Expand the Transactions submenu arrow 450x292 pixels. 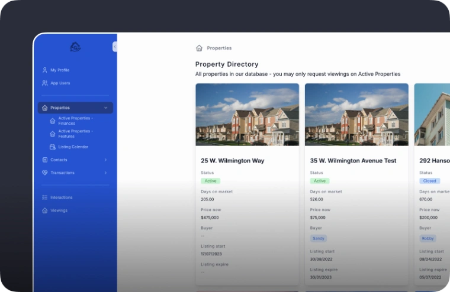(105, 173)
